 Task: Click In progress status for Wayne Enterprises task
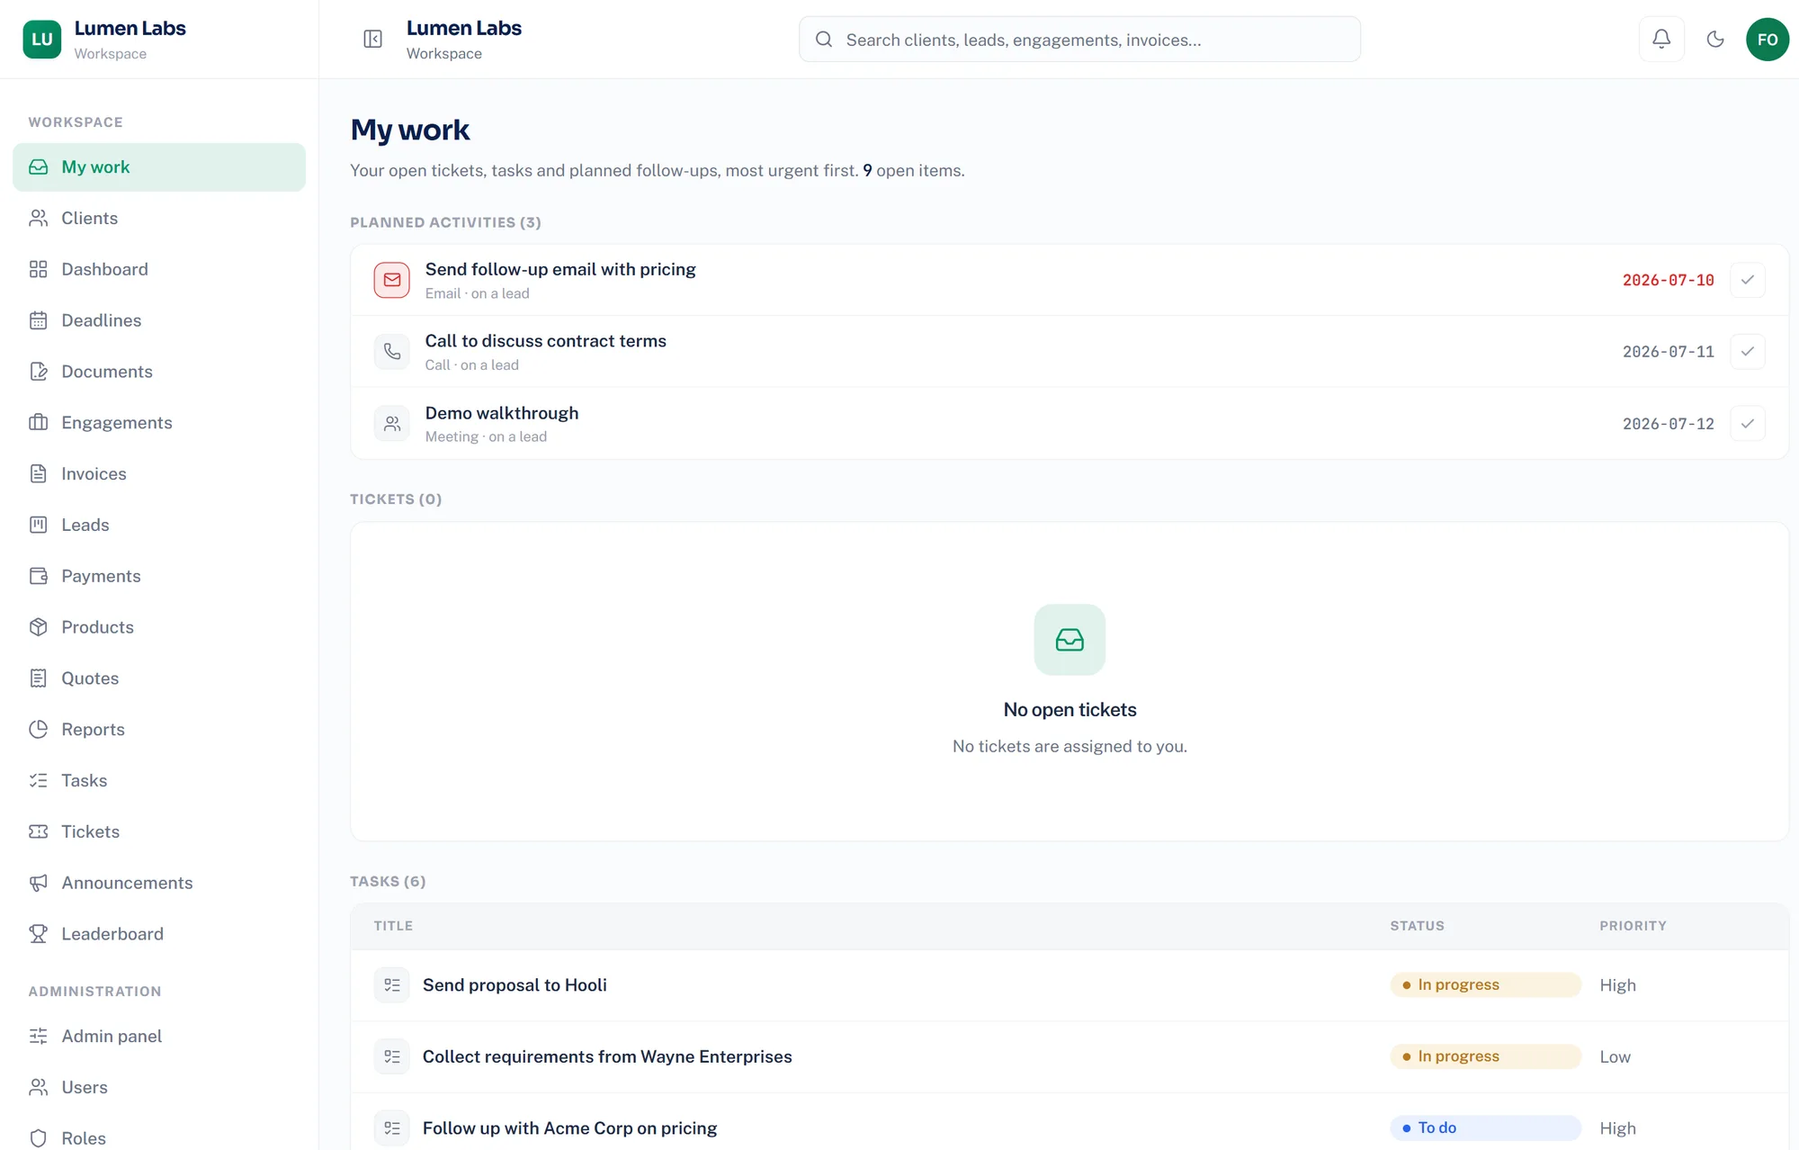click(x=1485, y=1056)
